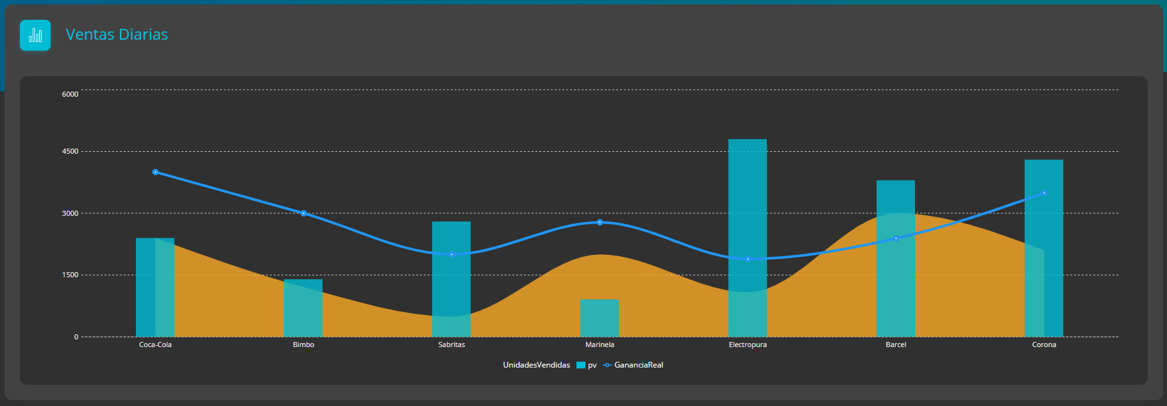Click GananciaReal line point above Corona
This screenshot has height=406, width=1167.
point(1044,193)
